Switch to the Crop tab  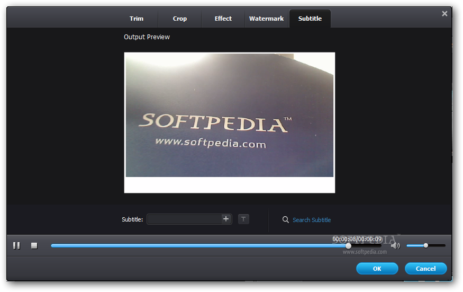point(180,19)
